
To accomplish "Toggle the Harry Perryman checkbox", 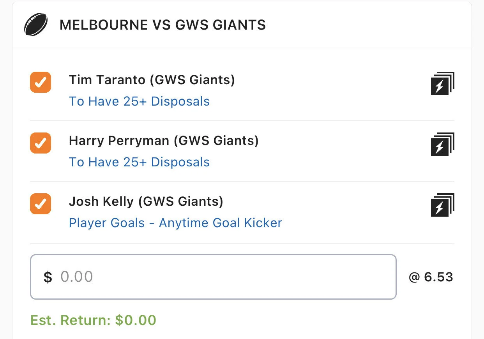I will tap(41, 143).
